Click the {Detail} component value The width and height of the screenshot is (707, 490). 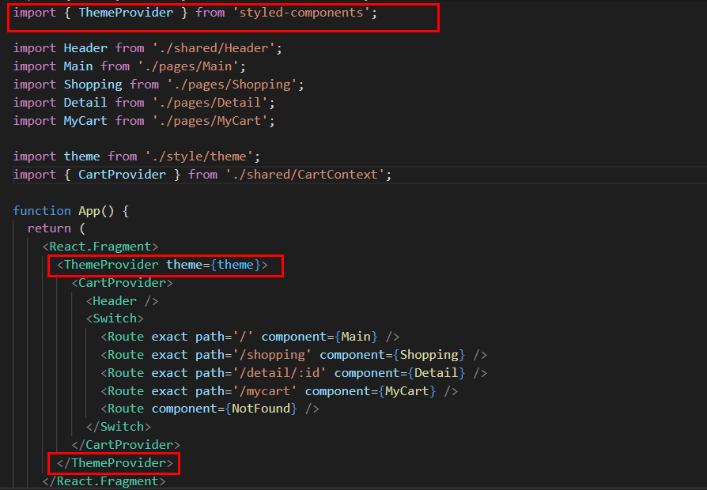click(x=436, y=373)
